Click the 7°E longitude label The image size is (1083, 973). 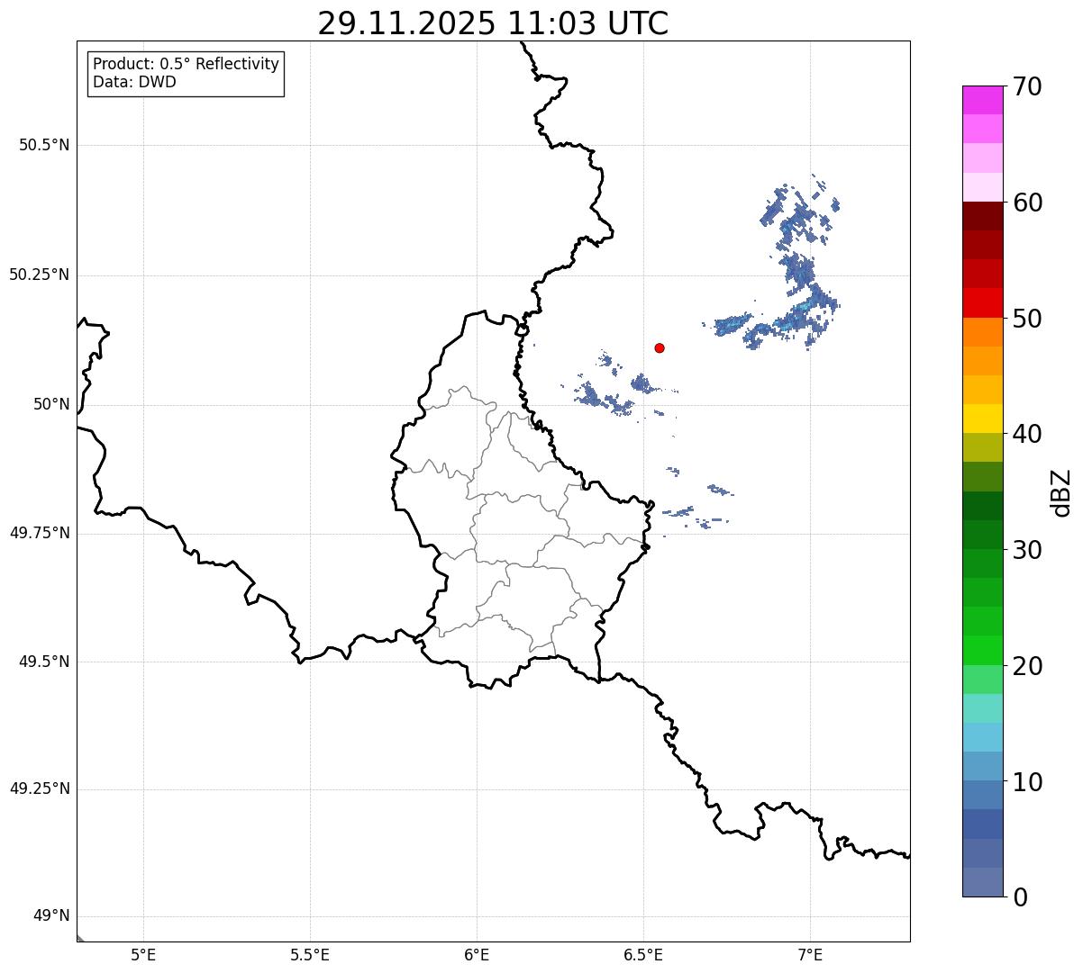(810, 955)
